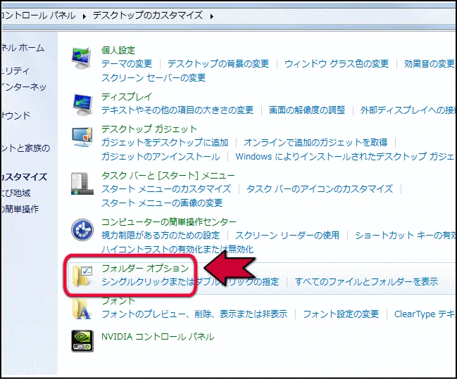Click 視力制限がある方のための設定 link
Screen dimensions: 457x379
click(161, 235)
